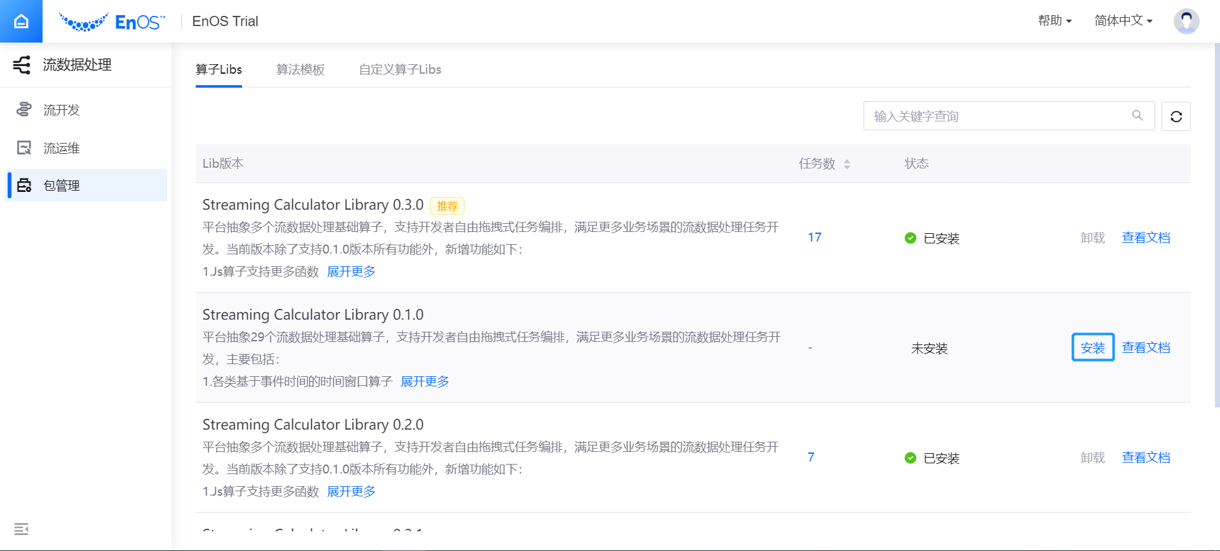Screen dimensions: 1220x551
Task: Sort the list by 任务数 column arrows
Action: click(x=846, y=164)
